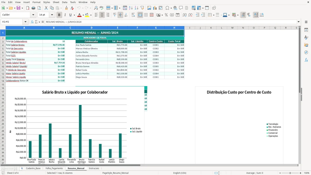Toggle Italic formatting

coord(65,15)
